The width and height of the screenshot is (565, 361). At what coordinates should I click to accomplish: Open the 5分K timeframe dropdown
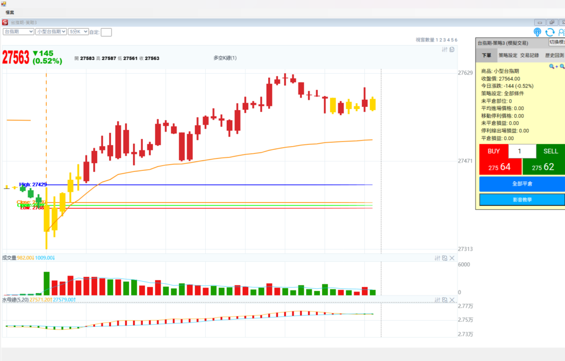coord(77,32)
